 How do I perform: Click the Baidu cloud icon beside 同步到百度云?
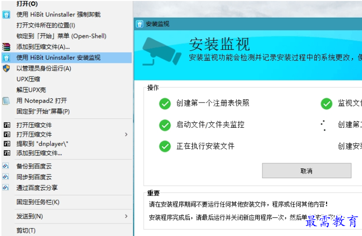[6, 177]
